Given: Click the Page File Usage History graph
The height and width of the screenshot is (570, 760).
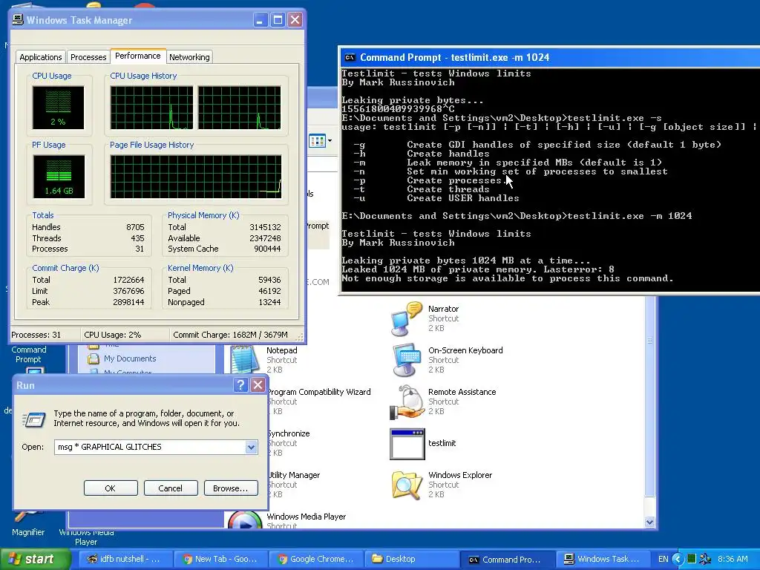Looking at the screenshot, I should 196,177.
